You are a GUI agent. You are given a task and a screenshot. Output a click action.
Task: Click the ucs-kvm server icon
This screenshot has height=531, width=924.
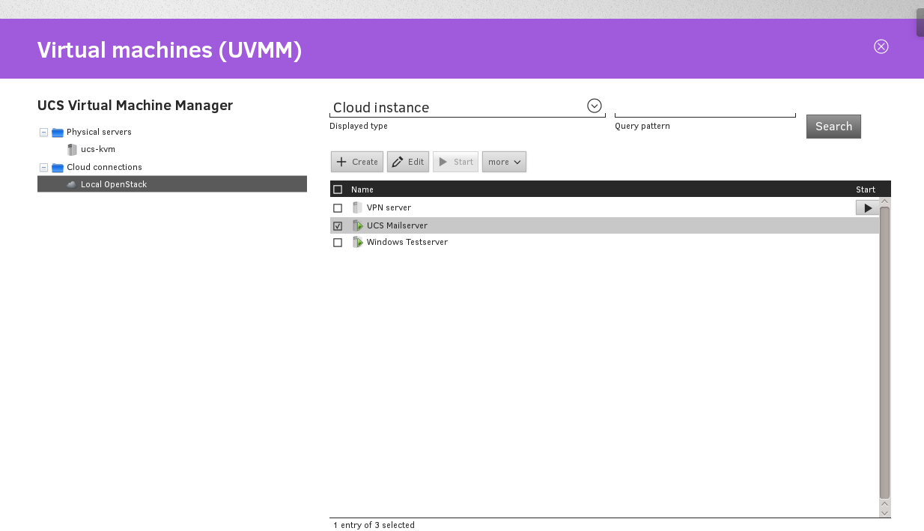[72, 150]
